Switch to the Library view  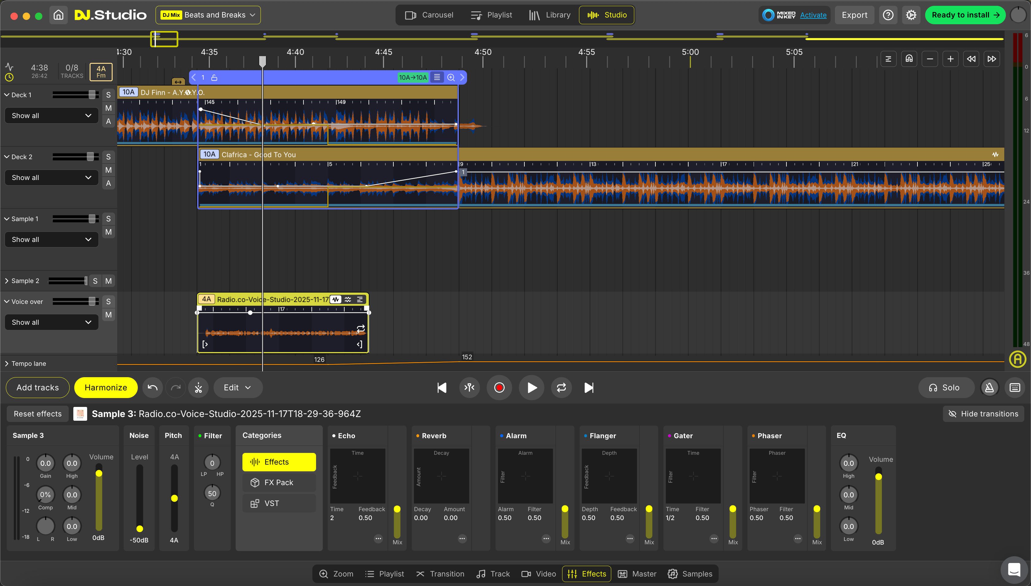(x=549, y=15)
